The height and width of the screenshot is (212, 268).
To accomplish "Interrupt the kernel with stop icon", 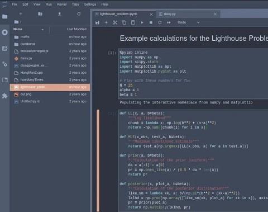I will coord(151,22).
